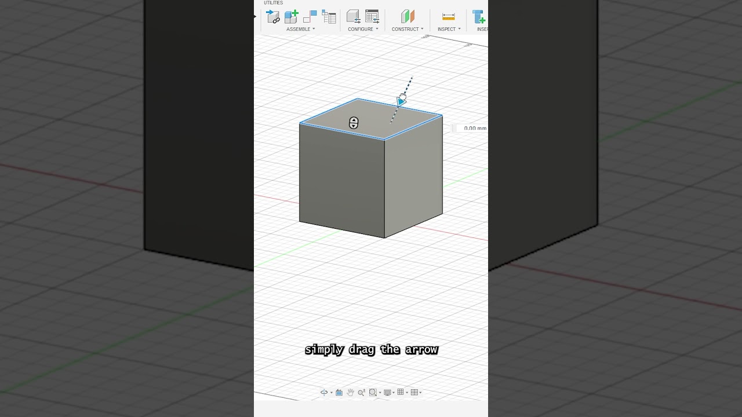Viewport: 742px width, 417px height.
Task: Open the Orbit tool options arrow
Action: (x=332, y=393)
